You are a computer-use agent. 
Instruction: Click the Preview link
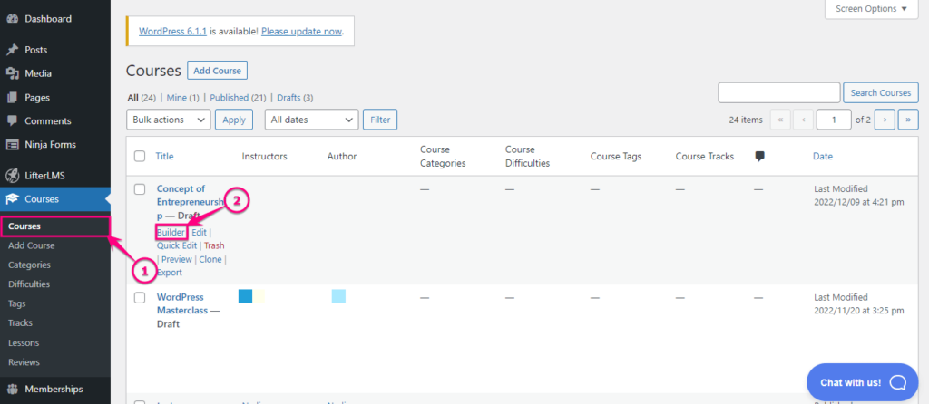177,259
